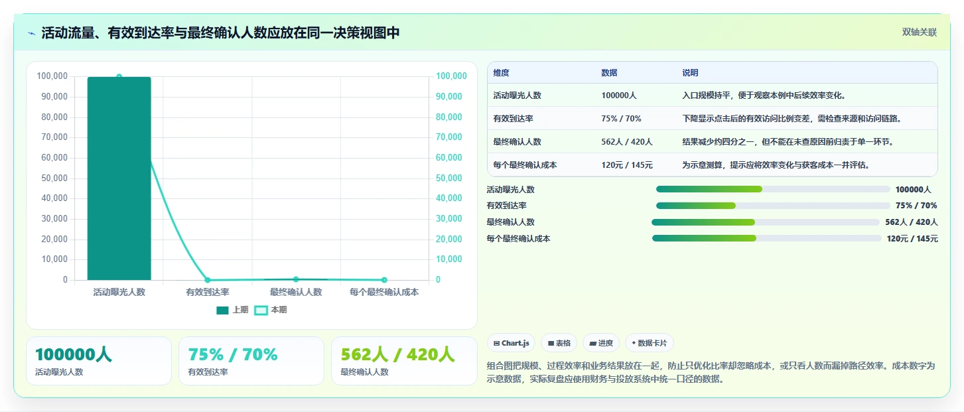This screenshot has height=412, width=964.
Task: Select the 表格 tag chip
Action: click(559, 343)
